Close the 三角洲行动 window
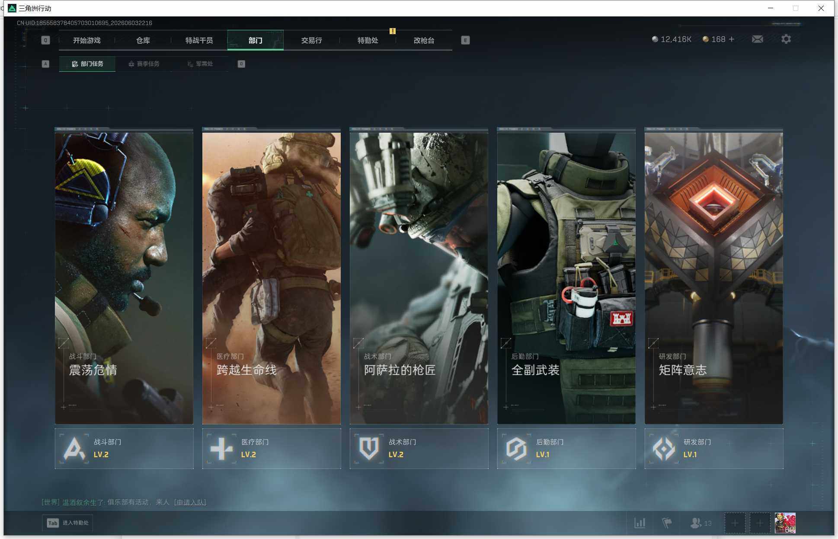838x539 pixels. point(821,8)
